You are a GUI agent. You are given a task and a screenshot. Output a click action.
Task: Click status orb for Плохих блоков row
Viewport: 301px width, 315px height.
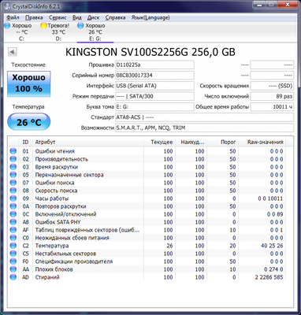pos(13,269)
